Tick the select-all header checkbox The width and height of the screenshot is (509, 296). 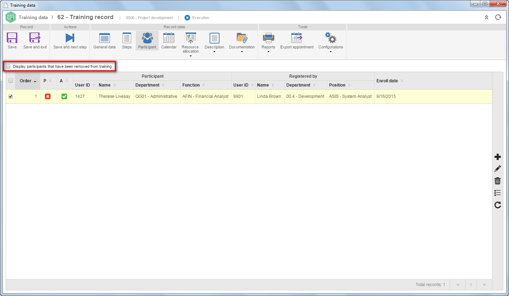tap(11, 81)
